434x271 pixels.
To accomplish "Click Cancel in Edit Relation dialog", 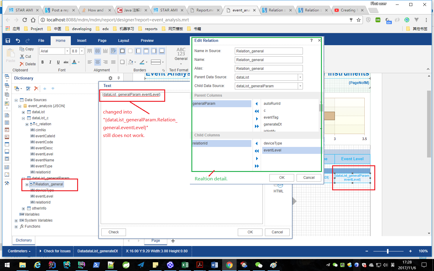I will [x=309, y=178].
